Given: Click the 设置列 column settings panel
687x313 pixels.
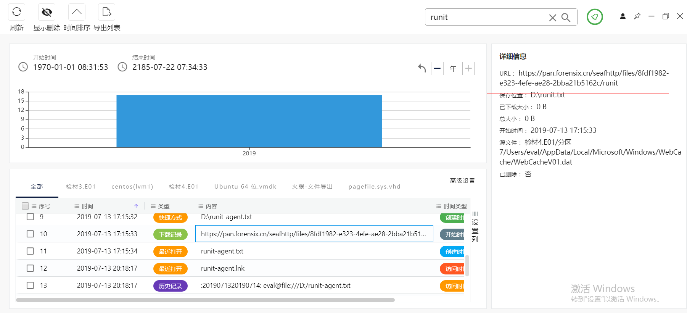Looking at the screenshot, I should coord(475,227).
